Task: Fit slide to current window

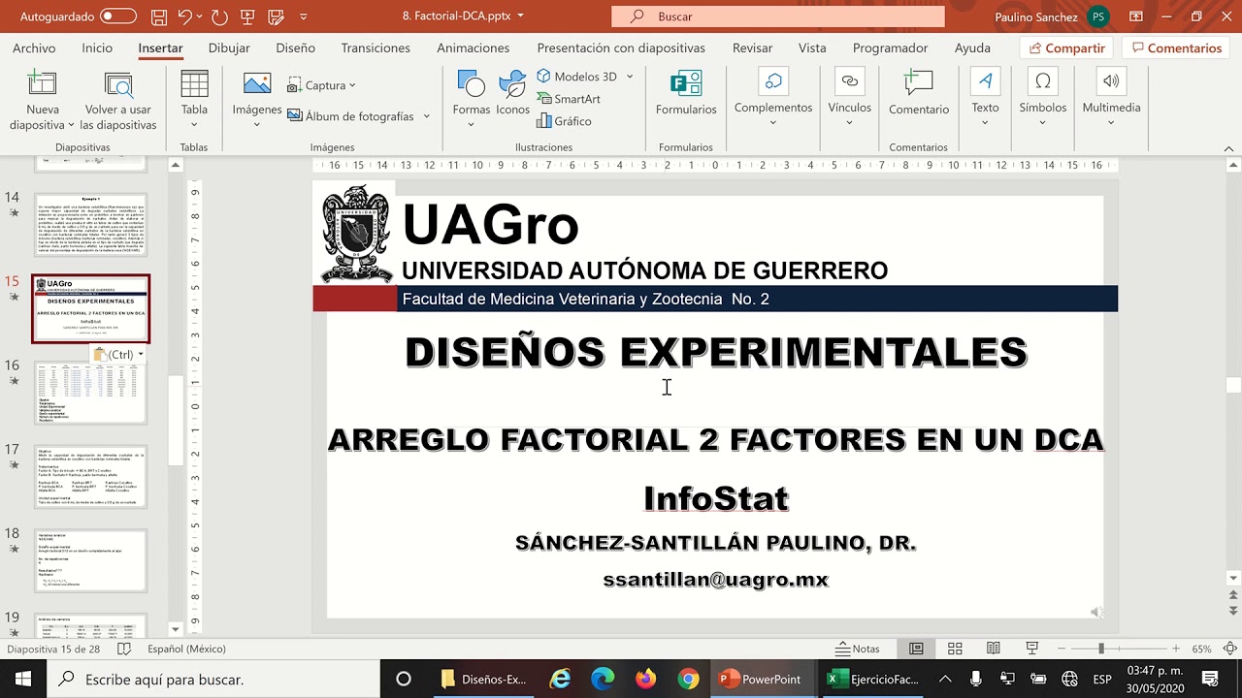Action: 1230,649
